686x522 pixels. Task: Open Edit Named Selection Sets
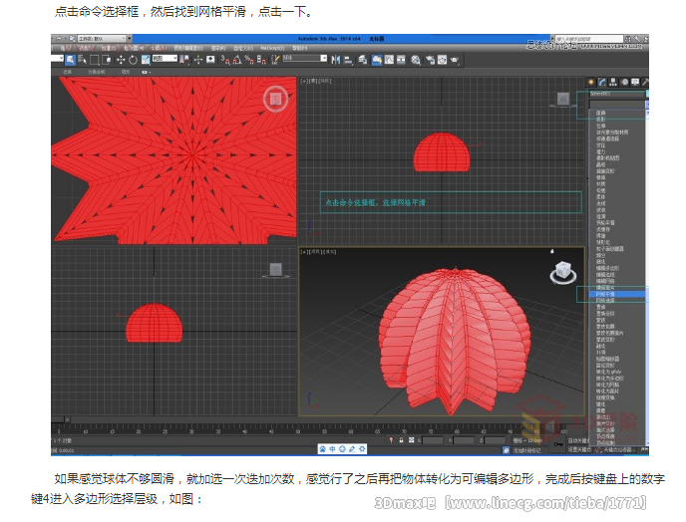click(x=275, y=60)
